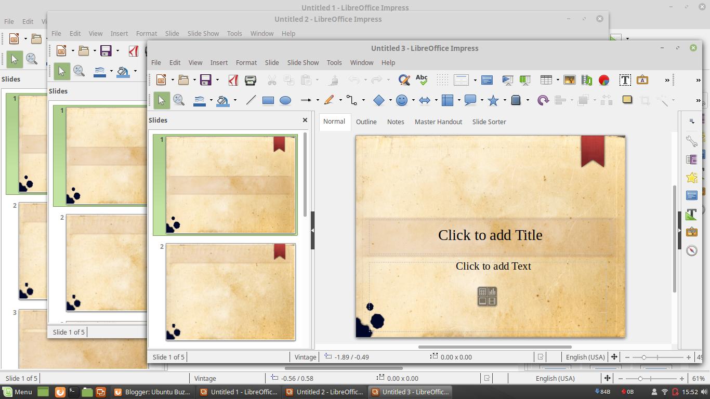The height and width of the screenshot is (399, 710).
Task: Insert Fontwork text icon
Action: coord(642,80)
